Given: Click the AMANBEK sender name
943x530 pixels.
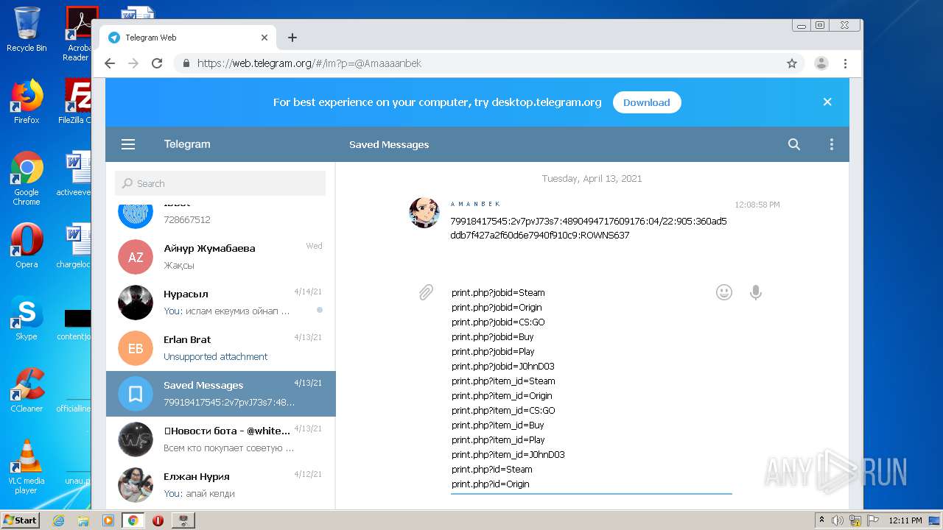Looking at the screenshot, I should pos(475,204).
